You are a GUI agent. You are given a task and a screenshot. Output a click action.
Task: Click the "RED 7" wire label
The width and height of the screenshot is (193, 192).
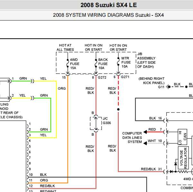pyautogui.click(x=155, y=130)
